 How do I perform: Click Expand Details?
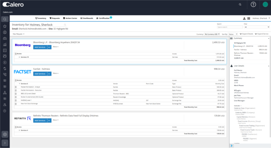coord(247,34)
